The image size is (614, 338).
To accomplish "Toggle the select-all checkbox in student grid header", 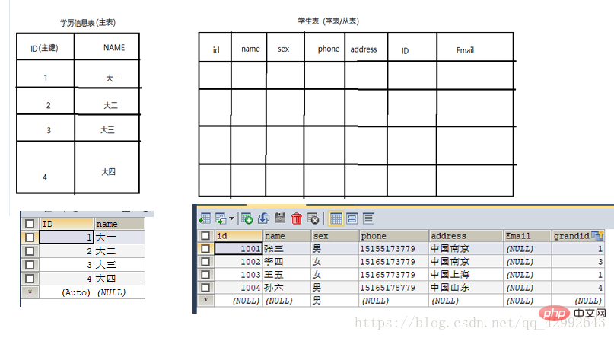I will tap(205, 235).
